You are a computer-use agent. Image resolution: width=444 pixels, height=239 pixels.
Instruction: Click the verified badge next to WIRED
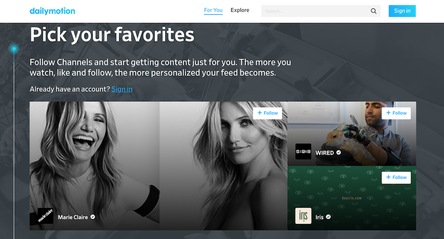coord(339,152)
